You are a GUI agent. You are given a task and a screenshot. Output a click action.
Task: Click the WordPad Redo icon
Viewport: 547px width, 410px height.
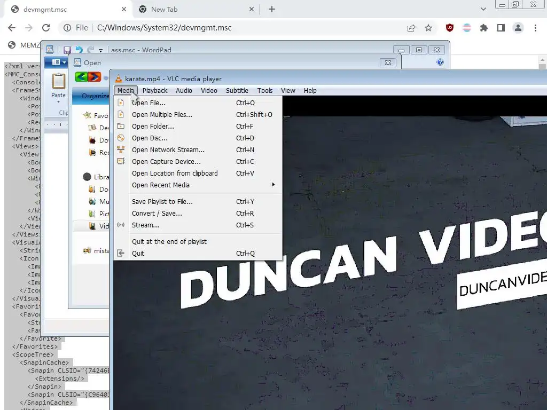(91, 50)
